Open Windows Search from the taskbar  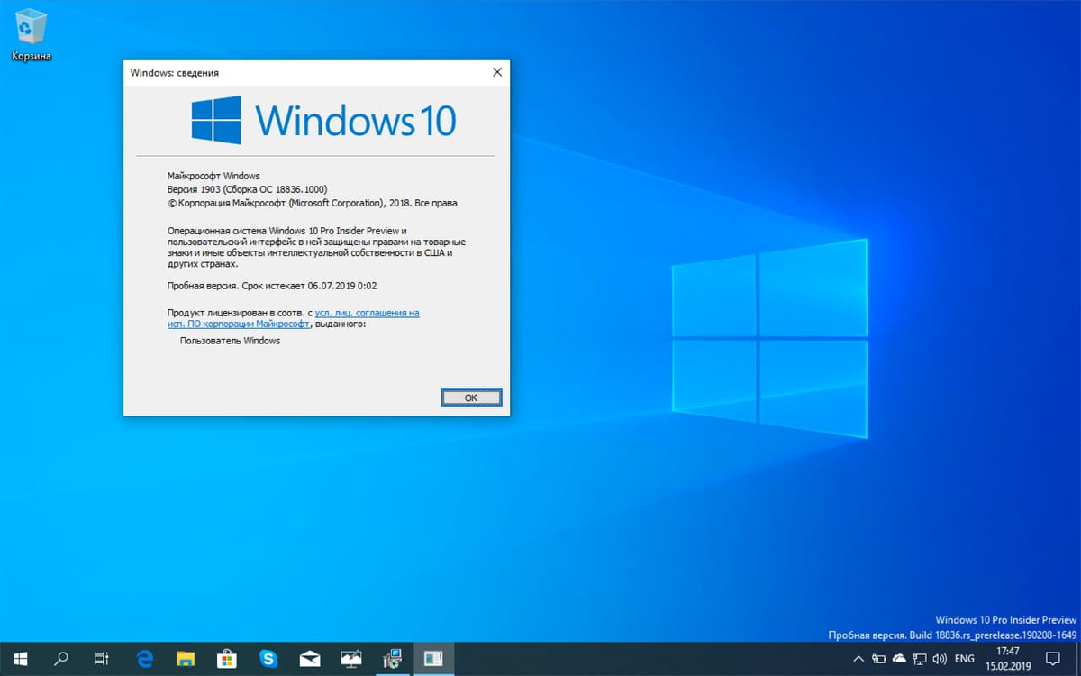pos(59,658)
